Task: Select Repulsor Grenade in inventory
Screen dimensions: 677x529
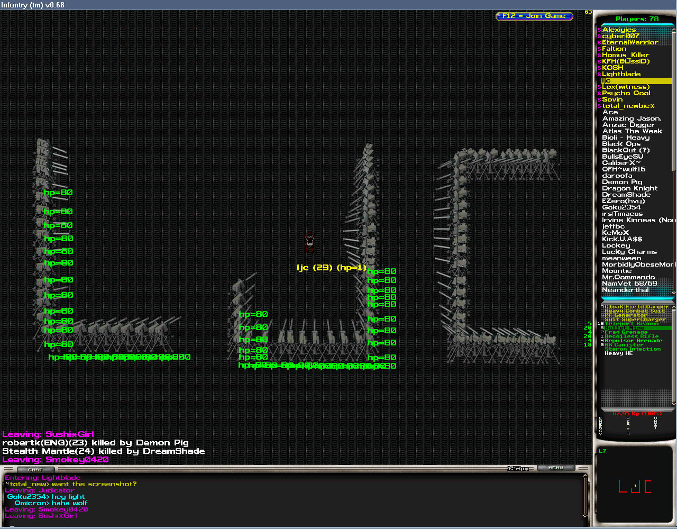Action: [633, 341]
